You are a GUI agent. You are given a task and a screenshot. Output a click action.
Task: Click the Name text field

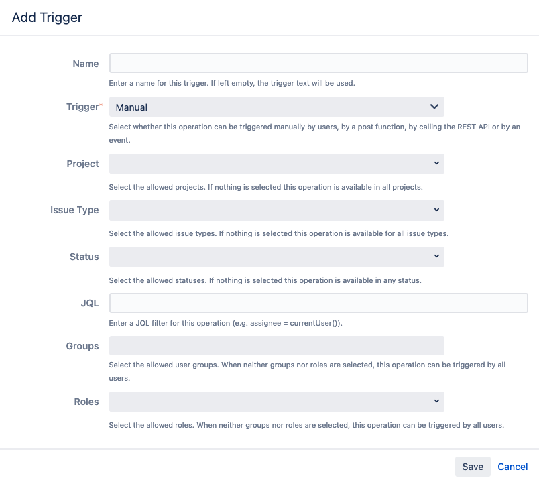pos(318,63)
